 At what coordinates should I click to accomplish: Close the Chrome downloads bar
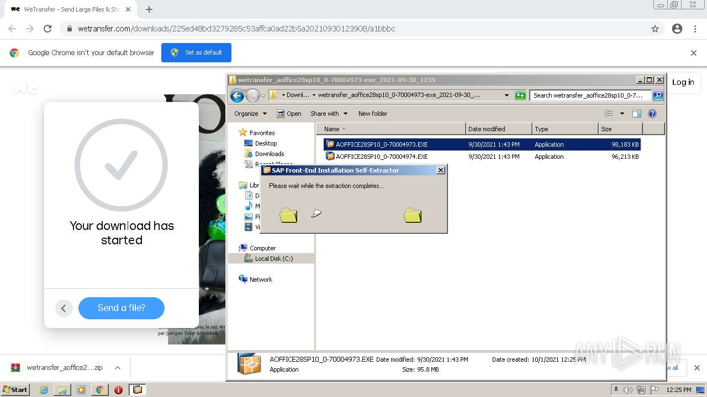697,368
